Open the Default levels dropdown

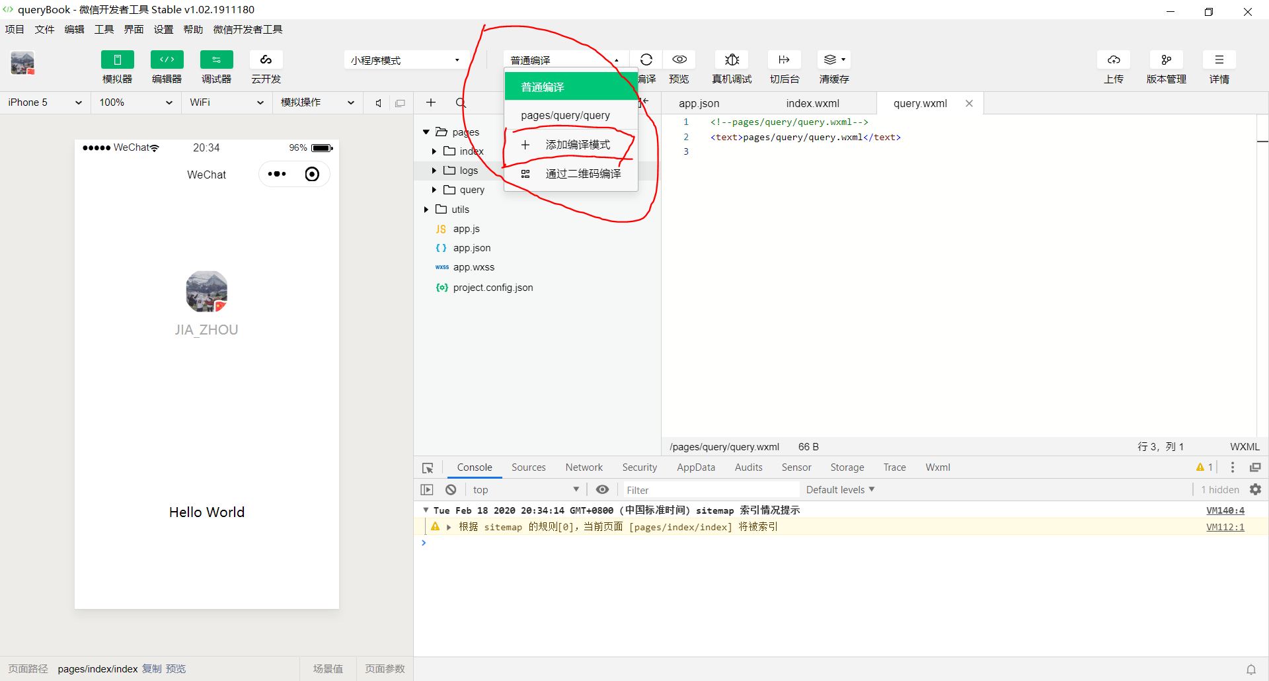[x=840, y=490]
